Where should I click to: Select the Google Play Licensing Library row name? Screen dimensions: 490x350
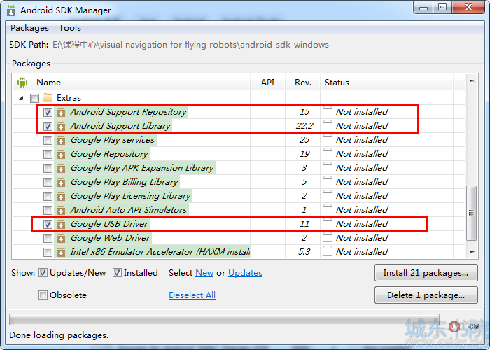coord(131,196)
